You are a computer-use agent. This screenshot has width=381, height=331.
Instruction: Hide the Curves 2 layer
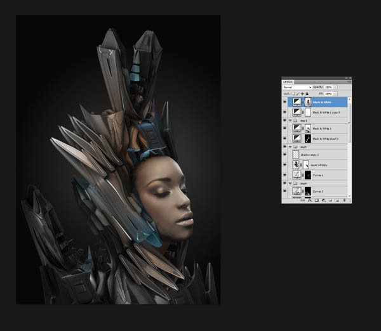[284, 191]
